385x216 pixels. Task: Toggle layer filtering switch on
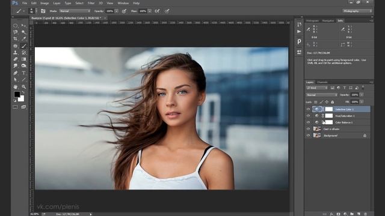pyautogui.click(x=363, y=88)
